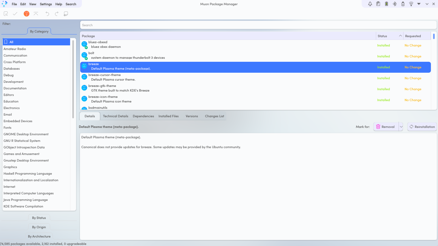This screenshot has height=246, width=438.
Task: Click the orange Cautious Upgrade icon
Action: click(x=27, y=14)
